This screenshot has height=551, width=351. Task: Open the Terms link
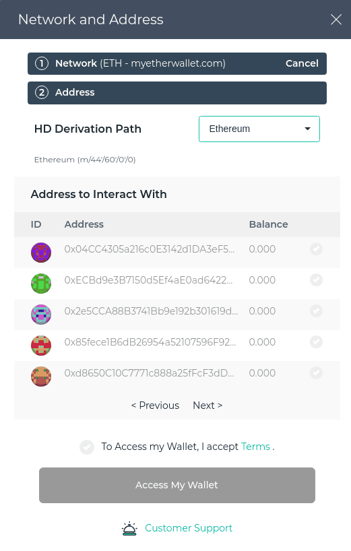255,447
